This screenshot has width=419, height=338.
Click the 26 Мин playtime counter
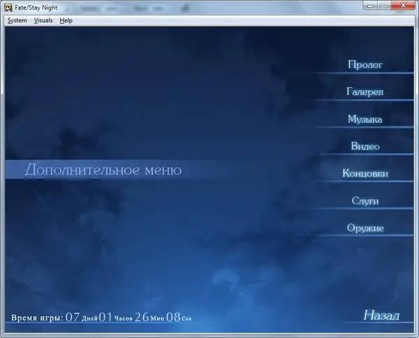pyautogui.click(x=149, y=318)
